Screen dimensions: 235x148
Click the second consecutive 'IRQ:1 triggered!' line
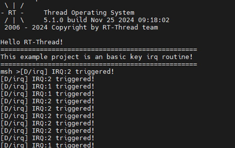(x=48, y=94)
